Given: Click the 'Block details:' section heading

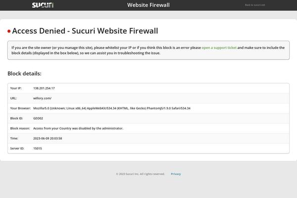Looking at the screenshot, I should (x=24, y=74).
